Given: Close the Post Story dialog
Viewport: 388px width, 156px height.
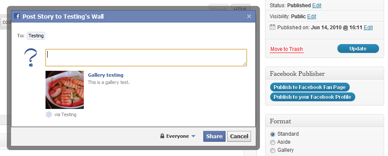Looking at the screenshot, I should click(249, 17).
